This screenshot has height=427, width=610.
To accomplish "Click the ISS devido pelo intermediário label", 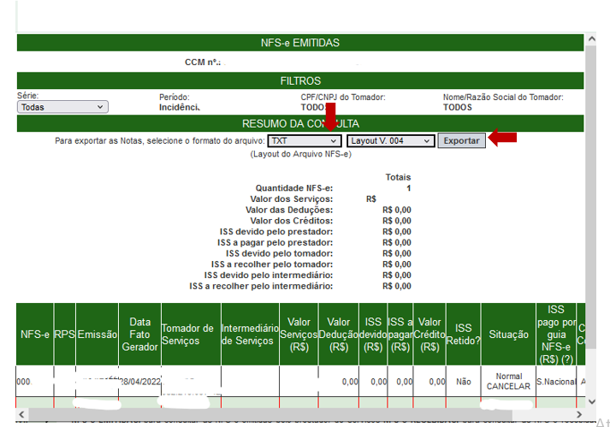I will pyautogui.click(x=269, y=276).
